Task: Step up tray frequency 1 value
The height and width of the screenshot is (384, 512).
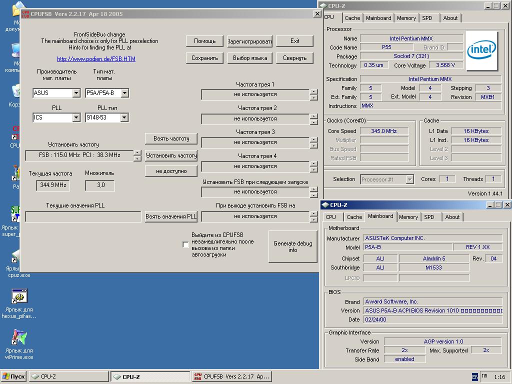Action: pyautogui.click(x=314, y=92)
